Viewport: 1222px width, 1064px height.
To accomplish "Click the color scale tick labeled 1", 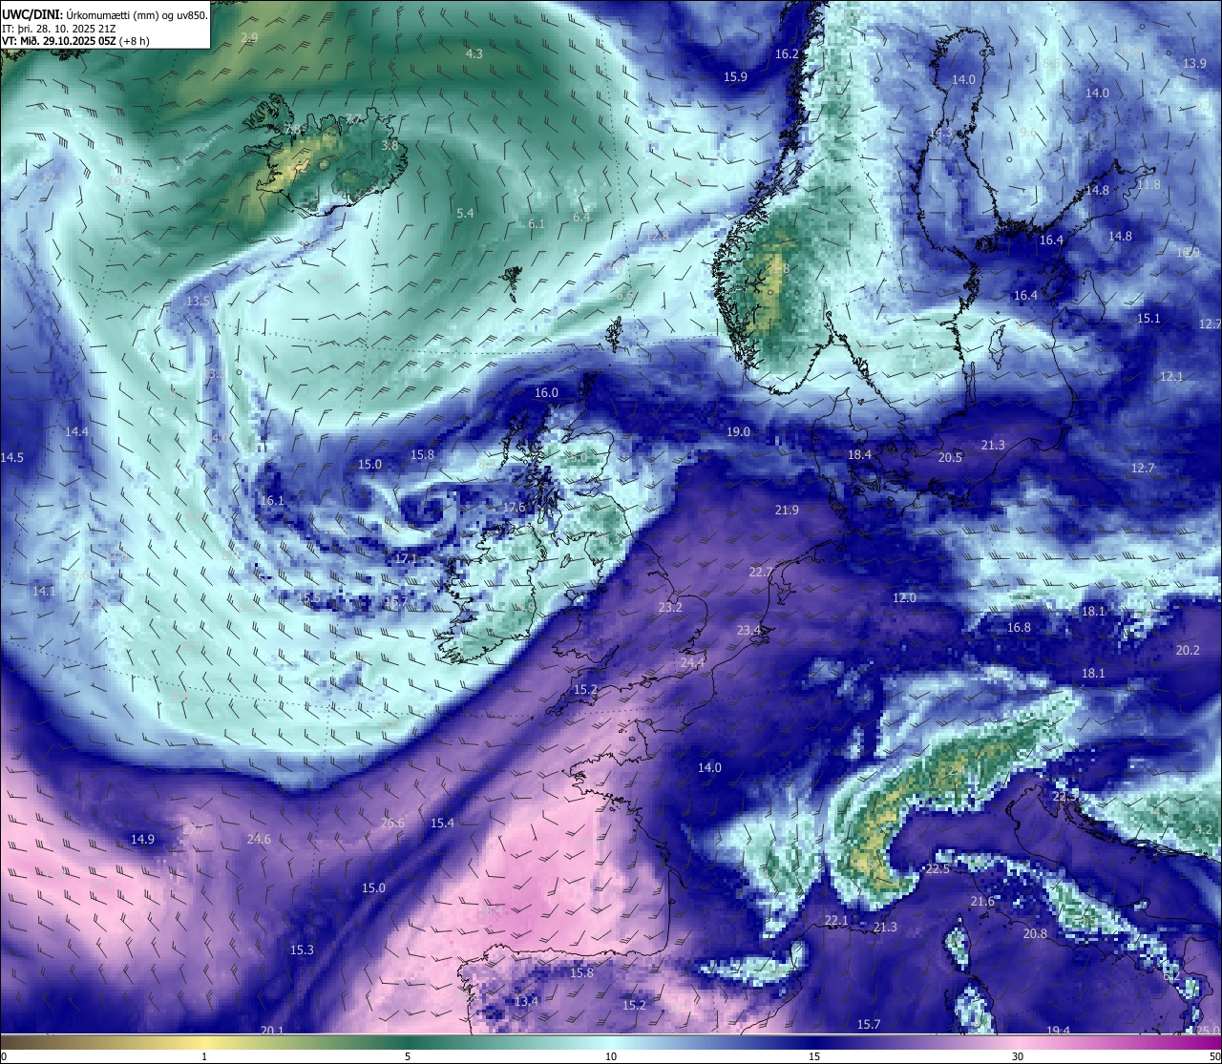I will point(204,1056).
